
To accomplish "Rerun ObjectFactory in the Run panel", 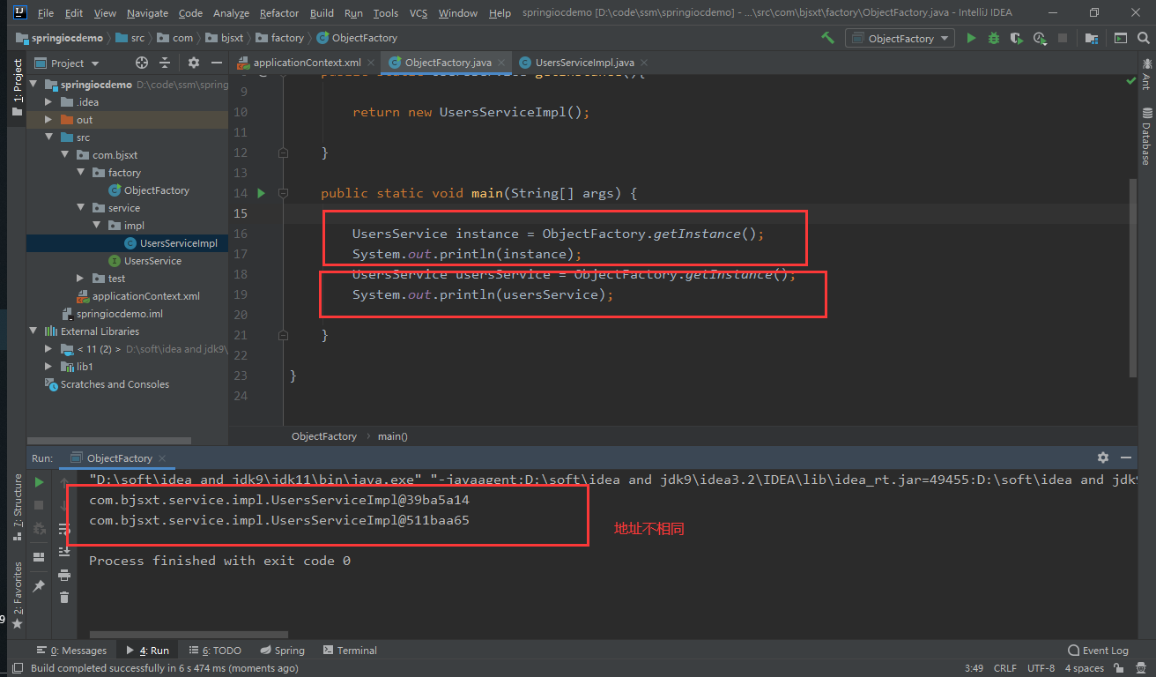I will point(39,482).
